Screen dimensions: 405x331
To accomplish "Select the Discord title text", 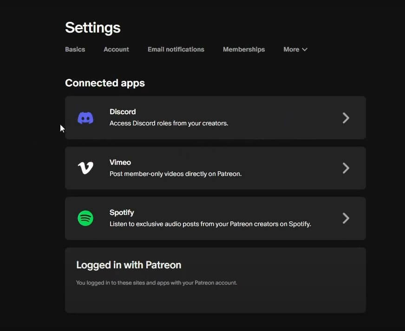I will point(123,111).
